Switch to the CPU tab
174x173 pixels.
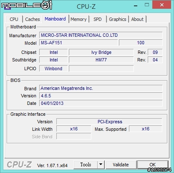(14, 19)
